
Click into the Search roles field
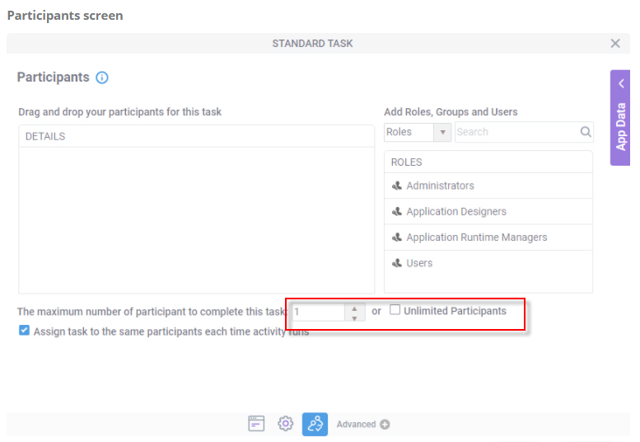pyautogui.click(x=515, y=132)
